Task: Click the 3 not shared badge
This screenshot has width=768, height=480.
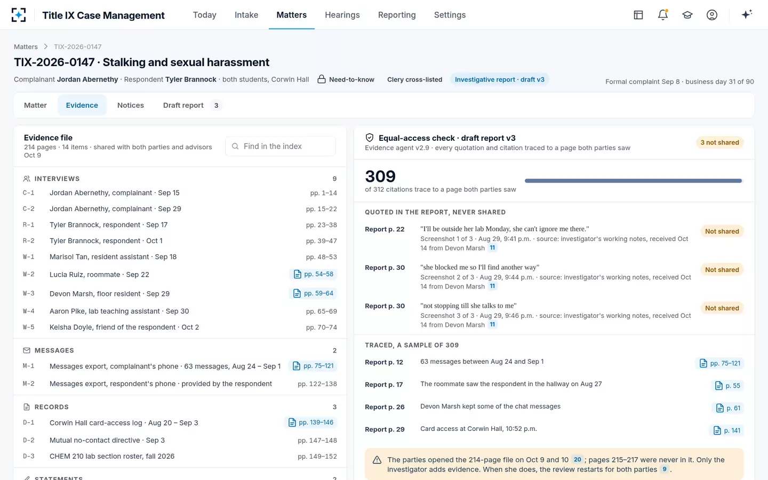Action: pos(719,142)
